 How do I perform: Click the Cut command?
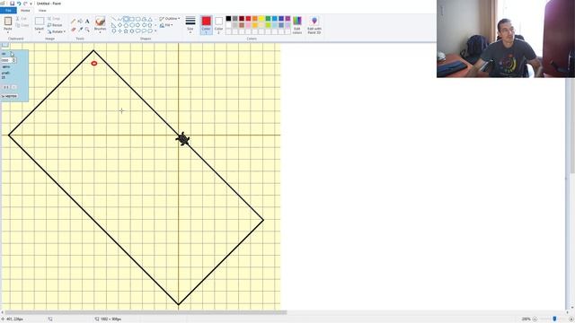click(x=22, y=18)
